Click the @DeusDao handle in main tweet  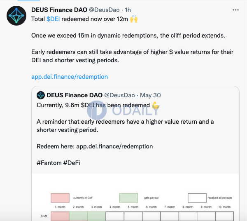(x=104, y=10)
